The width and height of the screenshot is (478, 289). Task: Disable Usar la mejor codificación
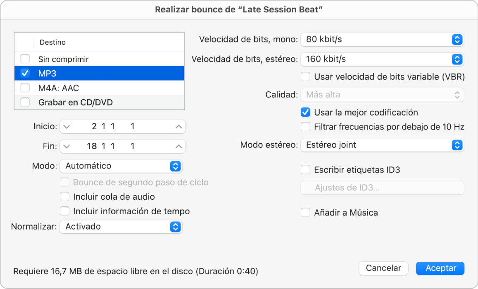tap(306, 112)
